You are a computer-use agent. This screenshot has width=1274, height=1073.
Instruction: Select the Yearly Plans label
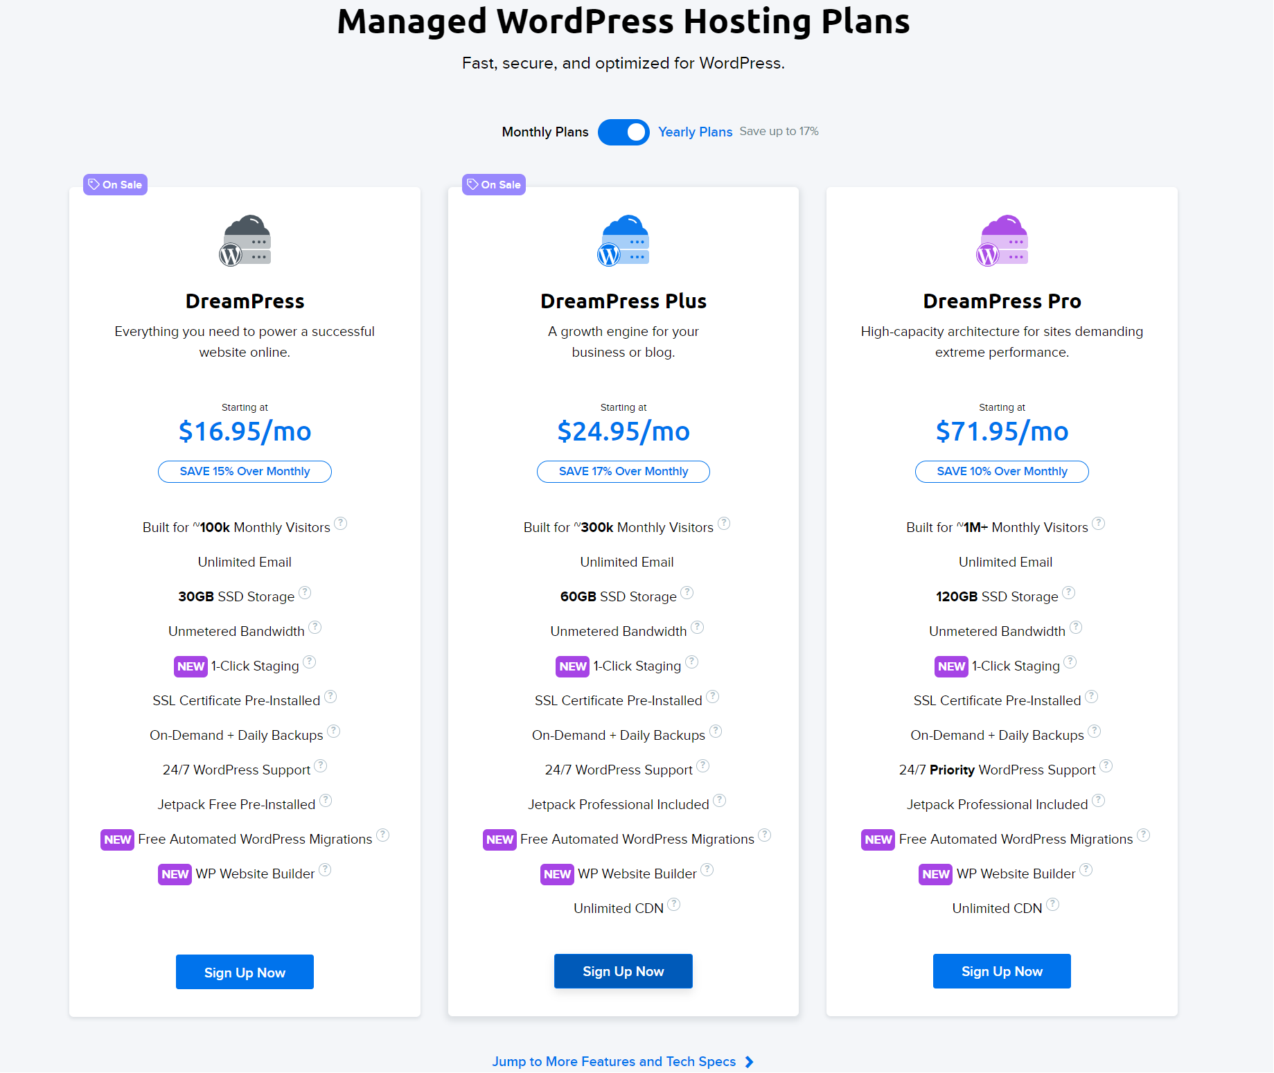pyautogui.click(x=695, y=132)
